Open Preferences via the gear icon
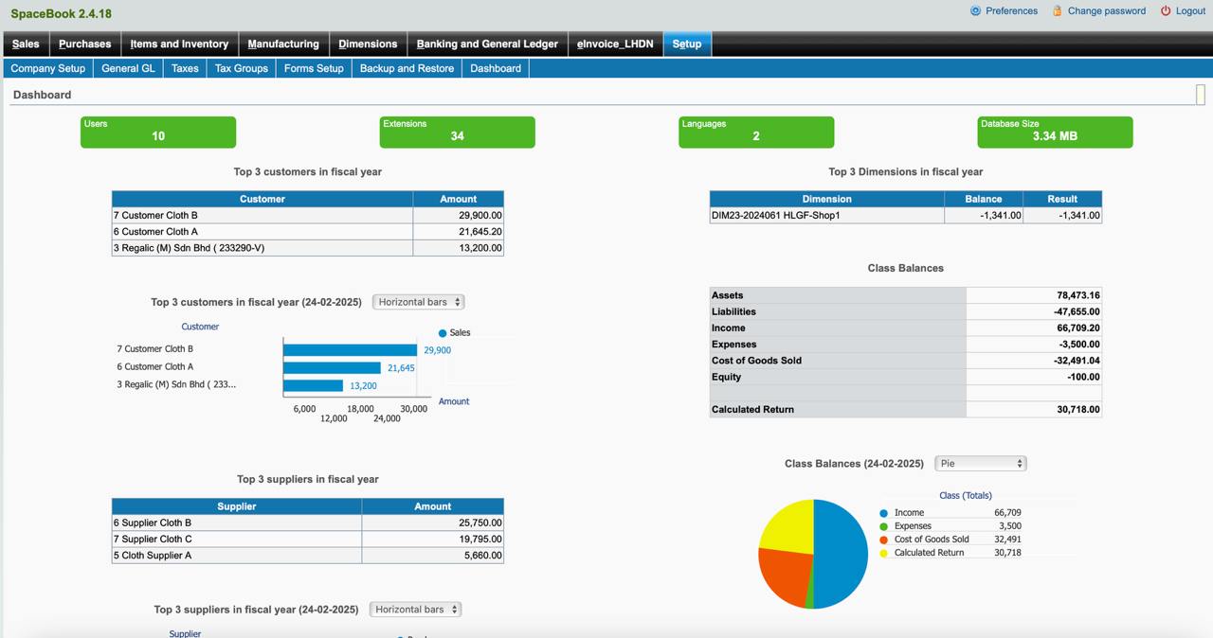The image size is (1213, 638). click(x=976, y=10)
